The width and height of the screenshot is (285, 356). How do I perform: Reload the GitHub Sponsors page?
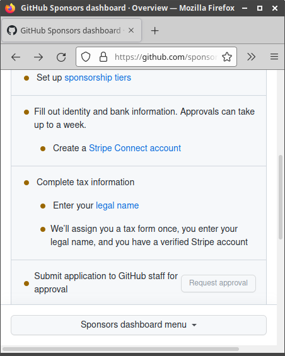61,57
